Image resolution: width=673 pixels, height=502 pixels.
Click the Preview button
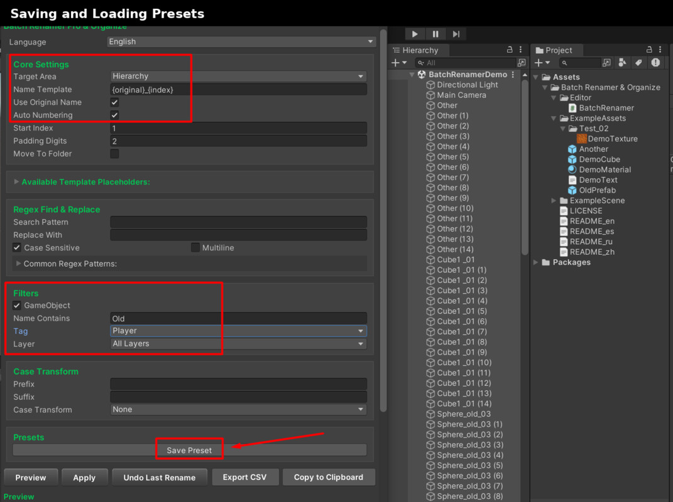coord(31,478)
